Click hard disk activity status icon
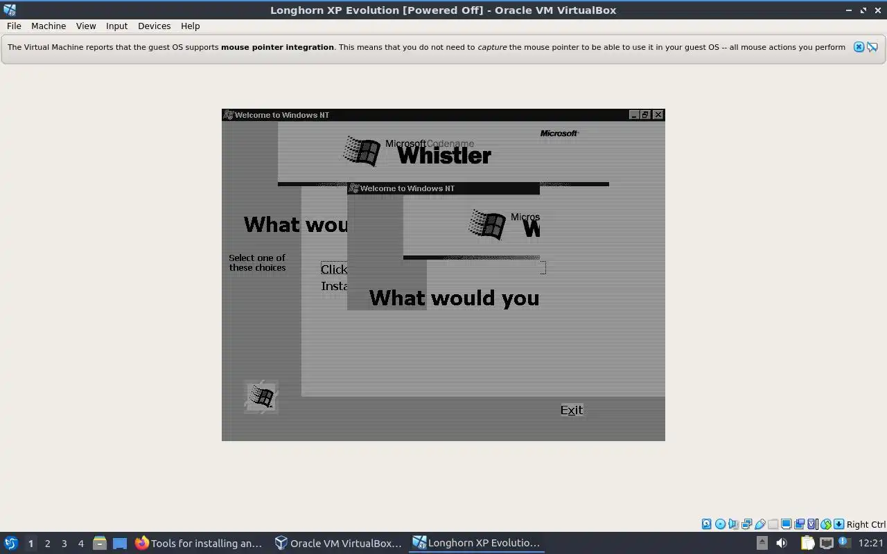The height and width of the screenshot is (554, 887). pyautogui.click(x=706, y=524)
